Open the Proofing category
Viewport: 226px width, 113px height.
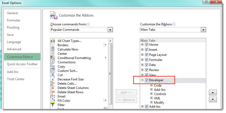click(x=13, y=28)
